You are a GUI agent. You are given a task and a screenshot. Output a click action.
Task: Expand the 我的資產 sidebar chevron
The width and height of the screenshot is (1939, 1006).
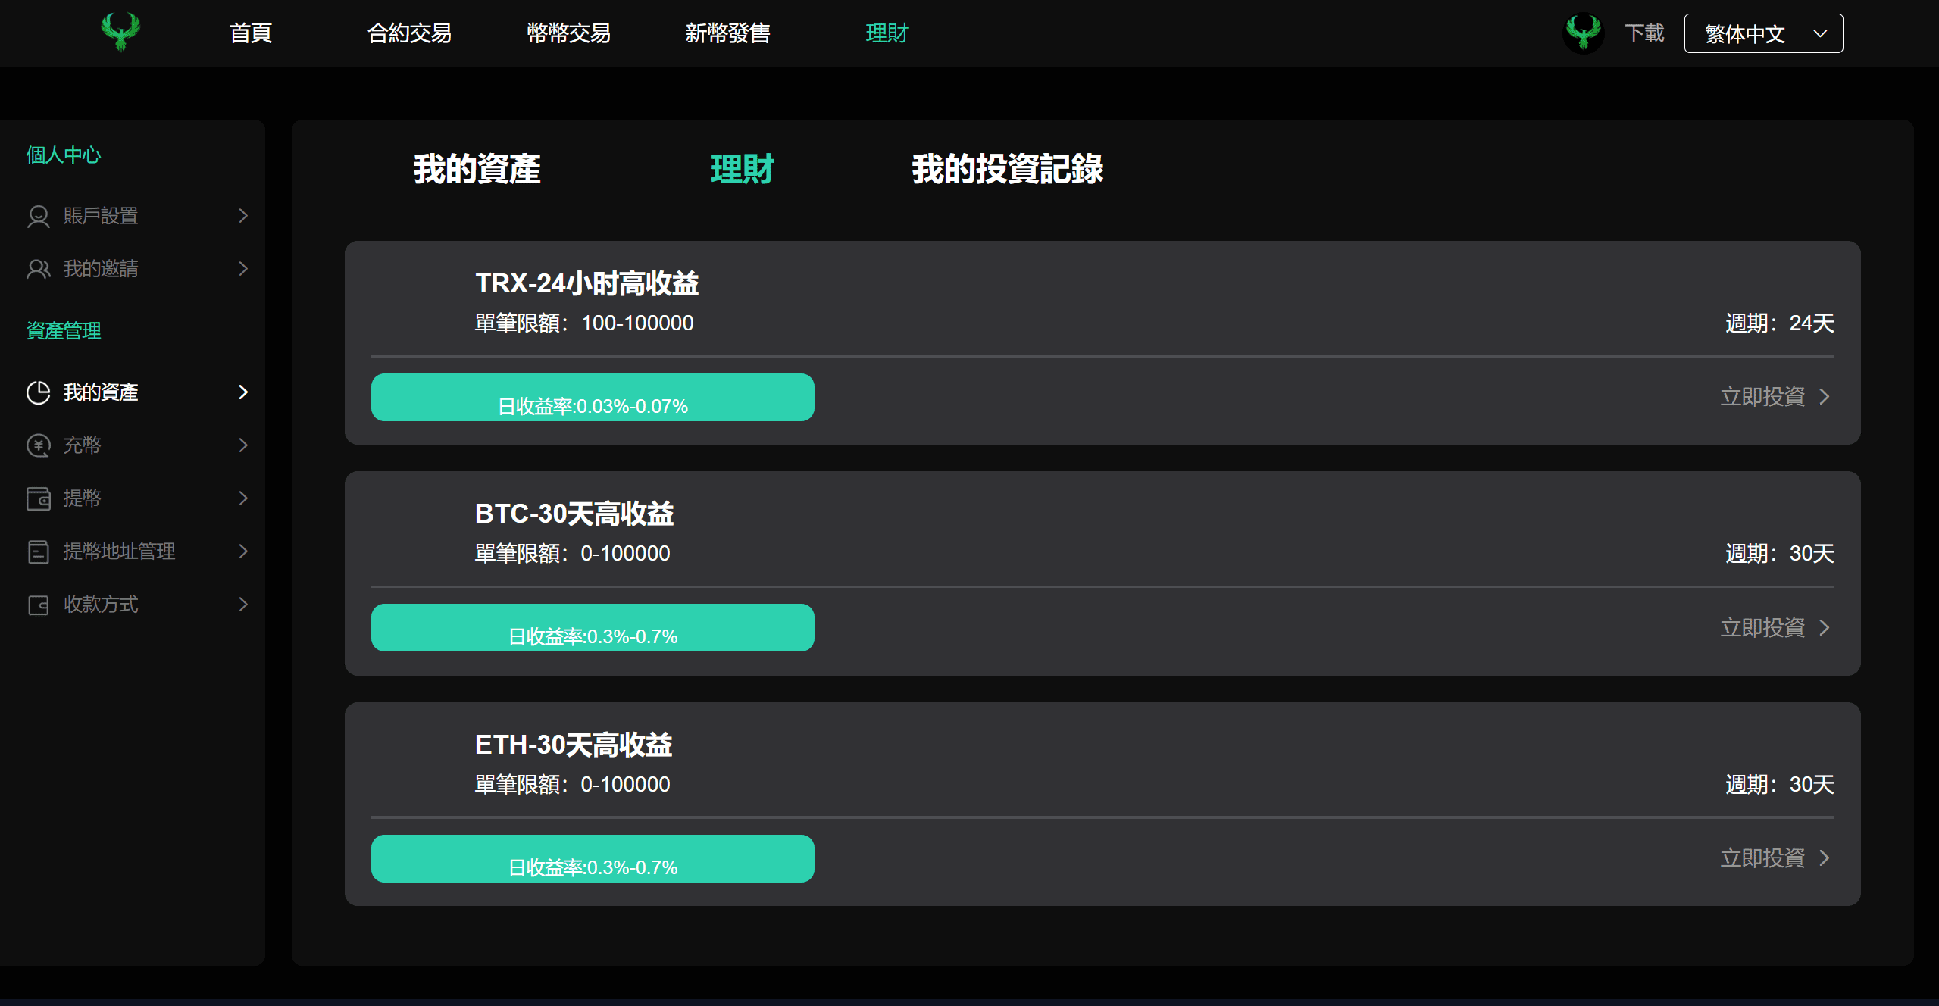coord(242,392)
